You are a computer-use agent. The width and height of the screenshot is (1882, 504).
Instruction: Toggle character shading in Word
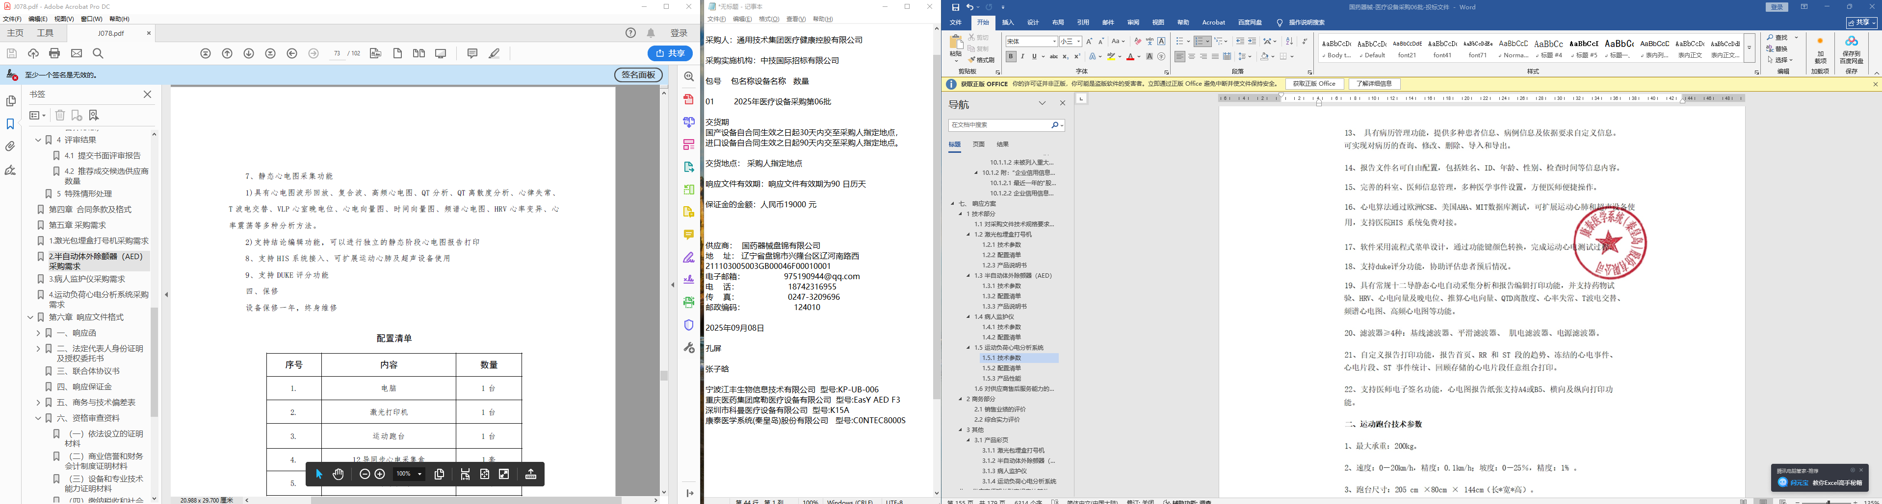[x=1149, y=56]
